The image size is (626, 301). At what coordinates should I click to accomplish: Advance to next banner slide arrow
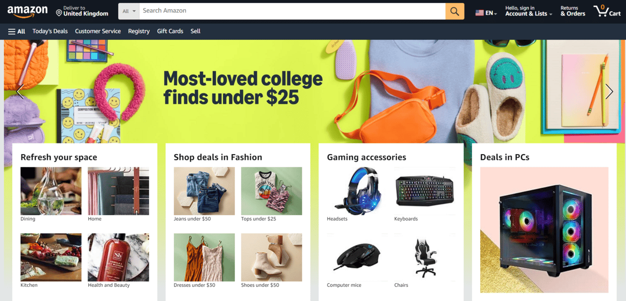tap(609, 91)
